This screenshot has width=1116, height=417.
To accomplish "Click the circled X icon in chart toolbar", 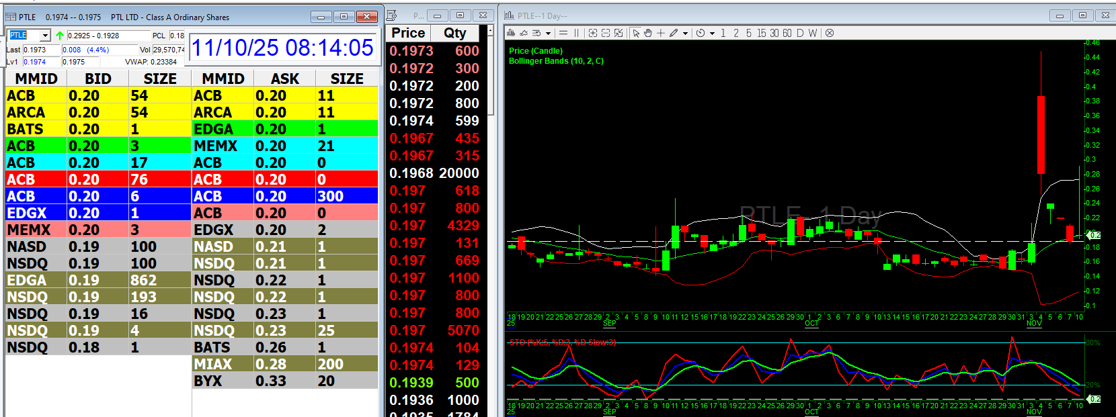I will 830,33.
